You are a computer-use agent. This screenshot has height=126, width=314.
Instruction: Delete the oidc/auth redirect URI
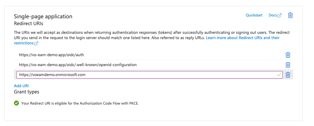click(x=288, y=55)
